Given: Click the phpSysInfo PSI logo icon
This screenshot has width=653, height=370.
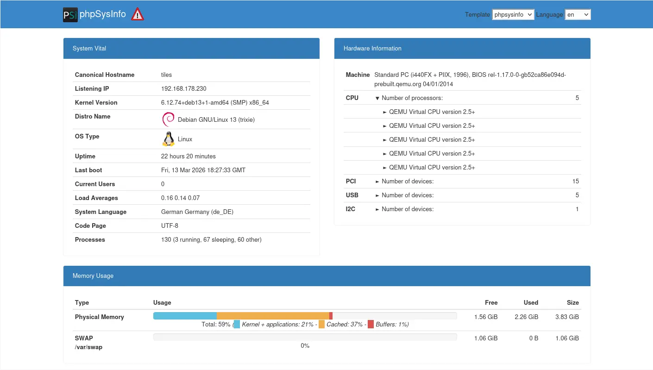Looking at the screenshot, I should (70, 14).
